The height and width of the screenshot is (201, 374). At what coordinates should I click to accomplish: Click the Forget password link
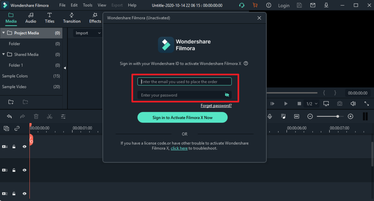click(x=216, y=106)
